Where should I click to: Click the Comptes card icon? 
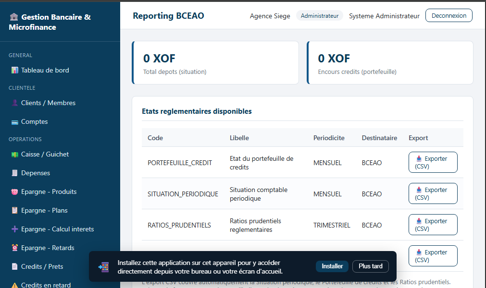14,122
